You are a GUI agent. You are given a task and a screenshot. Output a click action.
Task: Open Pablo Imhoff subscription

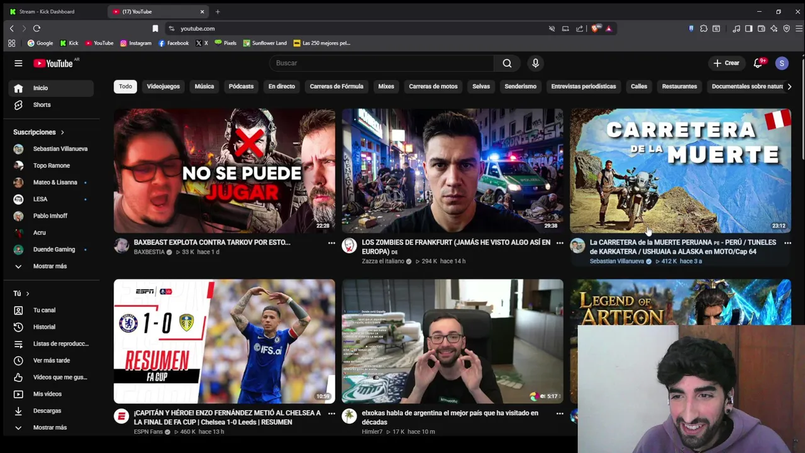pyautogui.click(x=50, y=216)
